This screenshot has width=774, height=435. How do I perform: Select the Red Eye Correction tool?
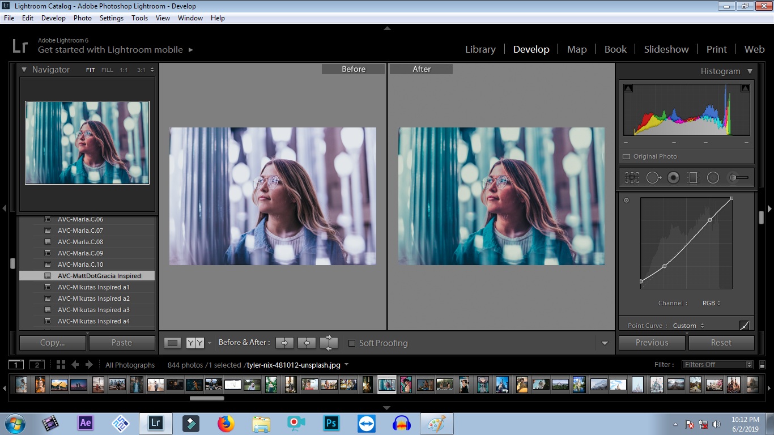673,178
